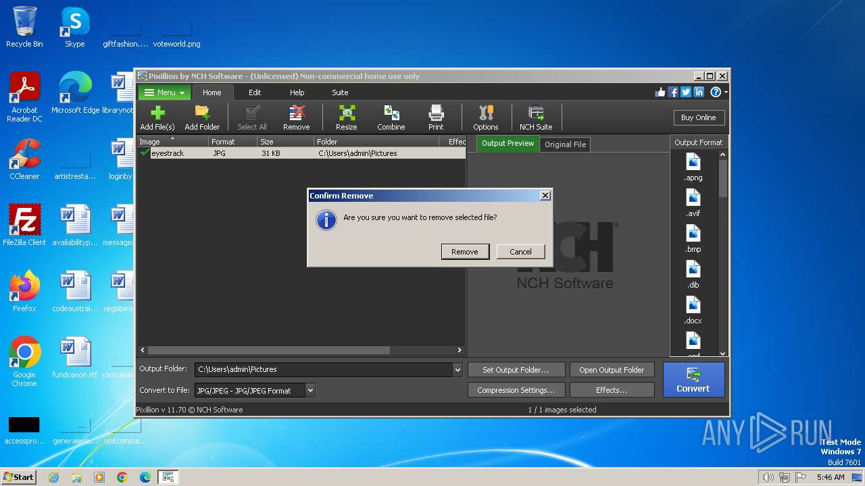Image resolution: width=865 pixels, height=486 pixels.
Task: Switch to the Help tab
Action: click(297, 92)
